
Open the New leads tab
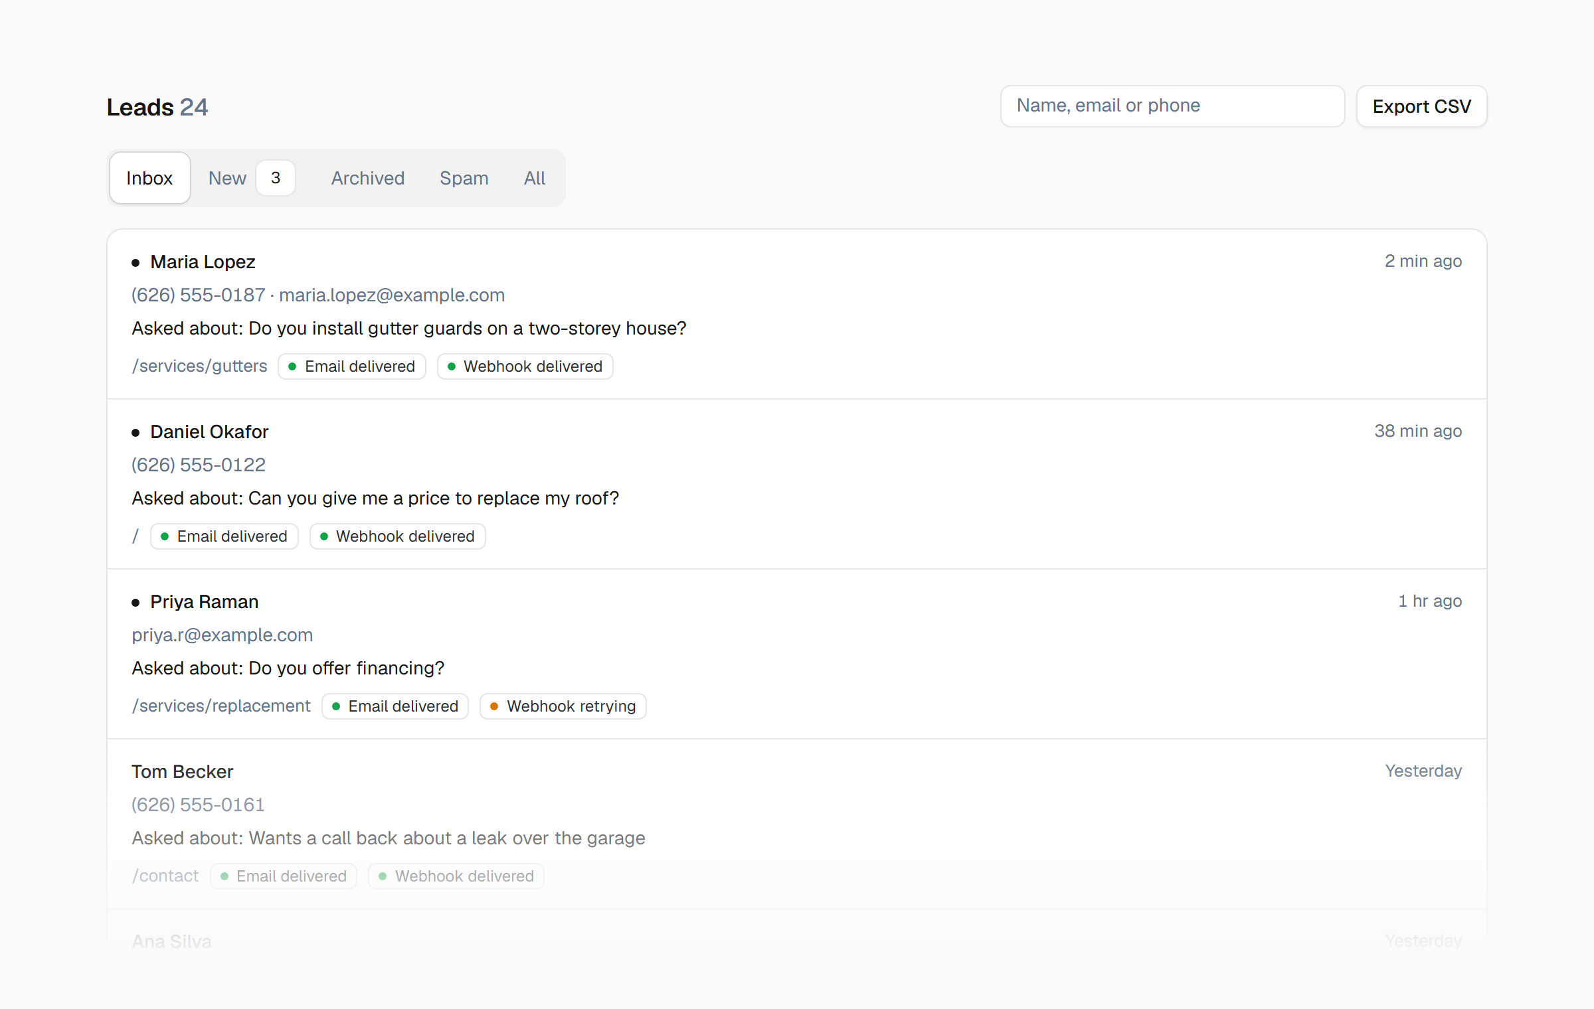tap(251, 178)
